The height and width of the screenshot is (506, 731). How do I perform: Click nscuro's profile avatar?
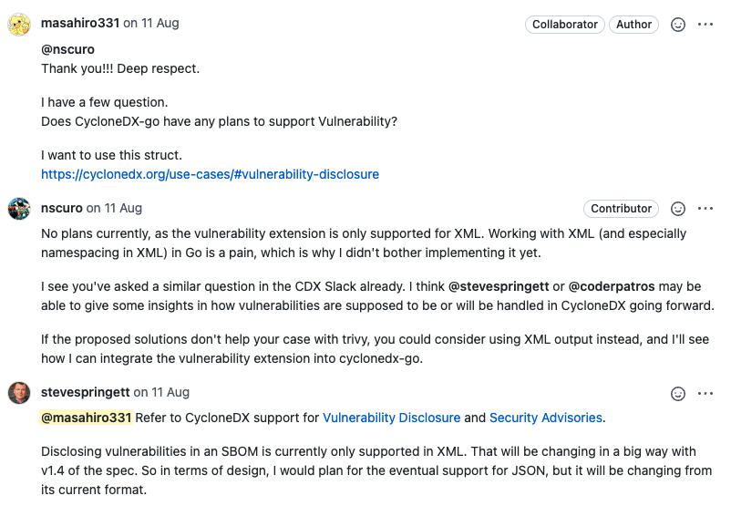[19, 209]
